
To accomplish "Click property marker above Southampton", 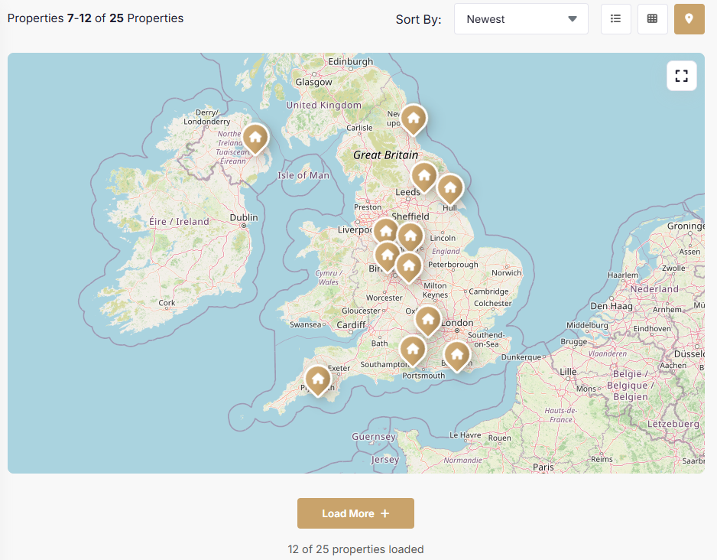I will tap(413, 351).
